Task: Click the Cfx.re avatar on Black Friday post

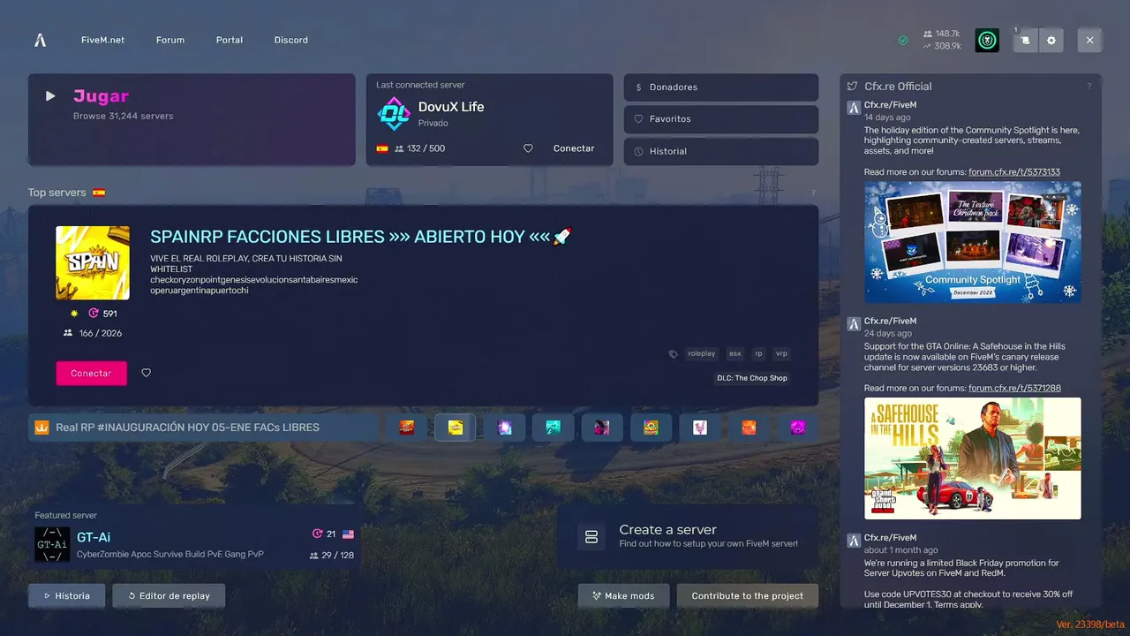Action: (854, 541)
